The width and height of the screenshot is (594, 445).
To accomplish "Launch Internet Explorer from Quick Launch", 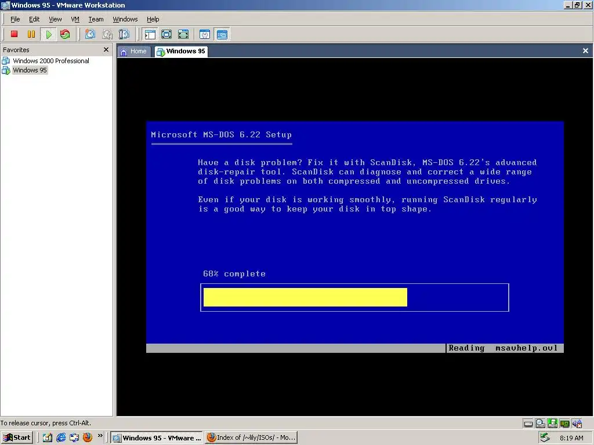I will (x=60, y=437).
